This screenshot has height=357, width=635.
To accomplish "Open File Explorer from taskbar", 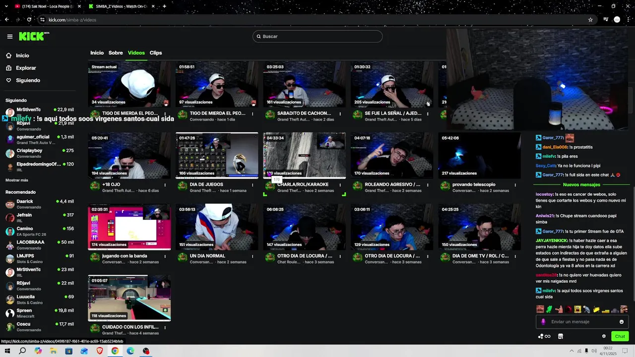I will point(53,351).
